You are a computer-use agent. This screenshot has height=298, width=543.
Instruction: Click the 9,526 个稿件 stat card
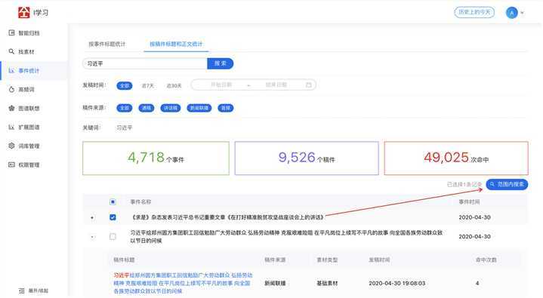(307, 158)
